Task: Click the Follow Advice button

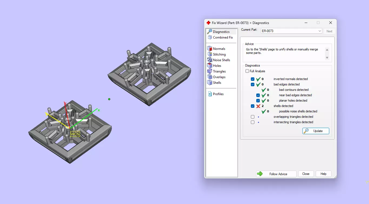Action: click(276, 174)
